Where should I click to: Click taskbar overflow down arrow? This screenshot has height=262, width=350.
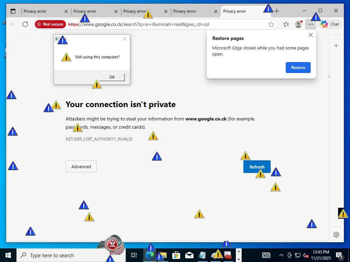tap(238, 259)
